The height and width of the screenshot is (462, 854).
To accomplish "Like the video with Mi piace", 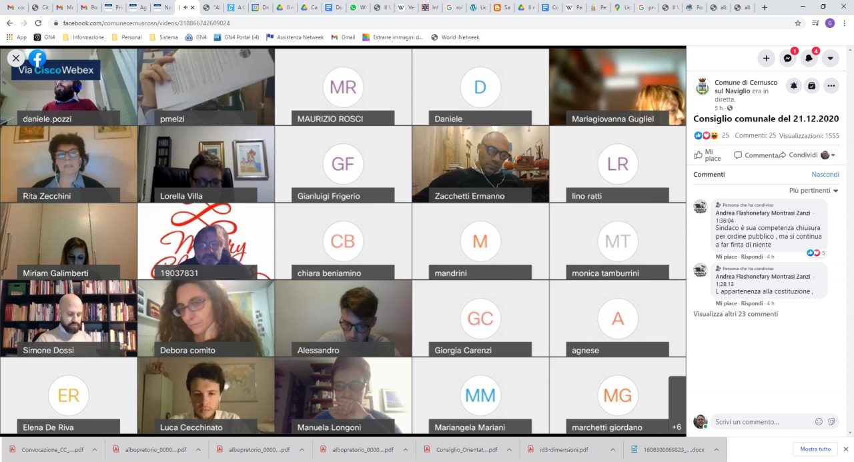I will pos(708,155).
